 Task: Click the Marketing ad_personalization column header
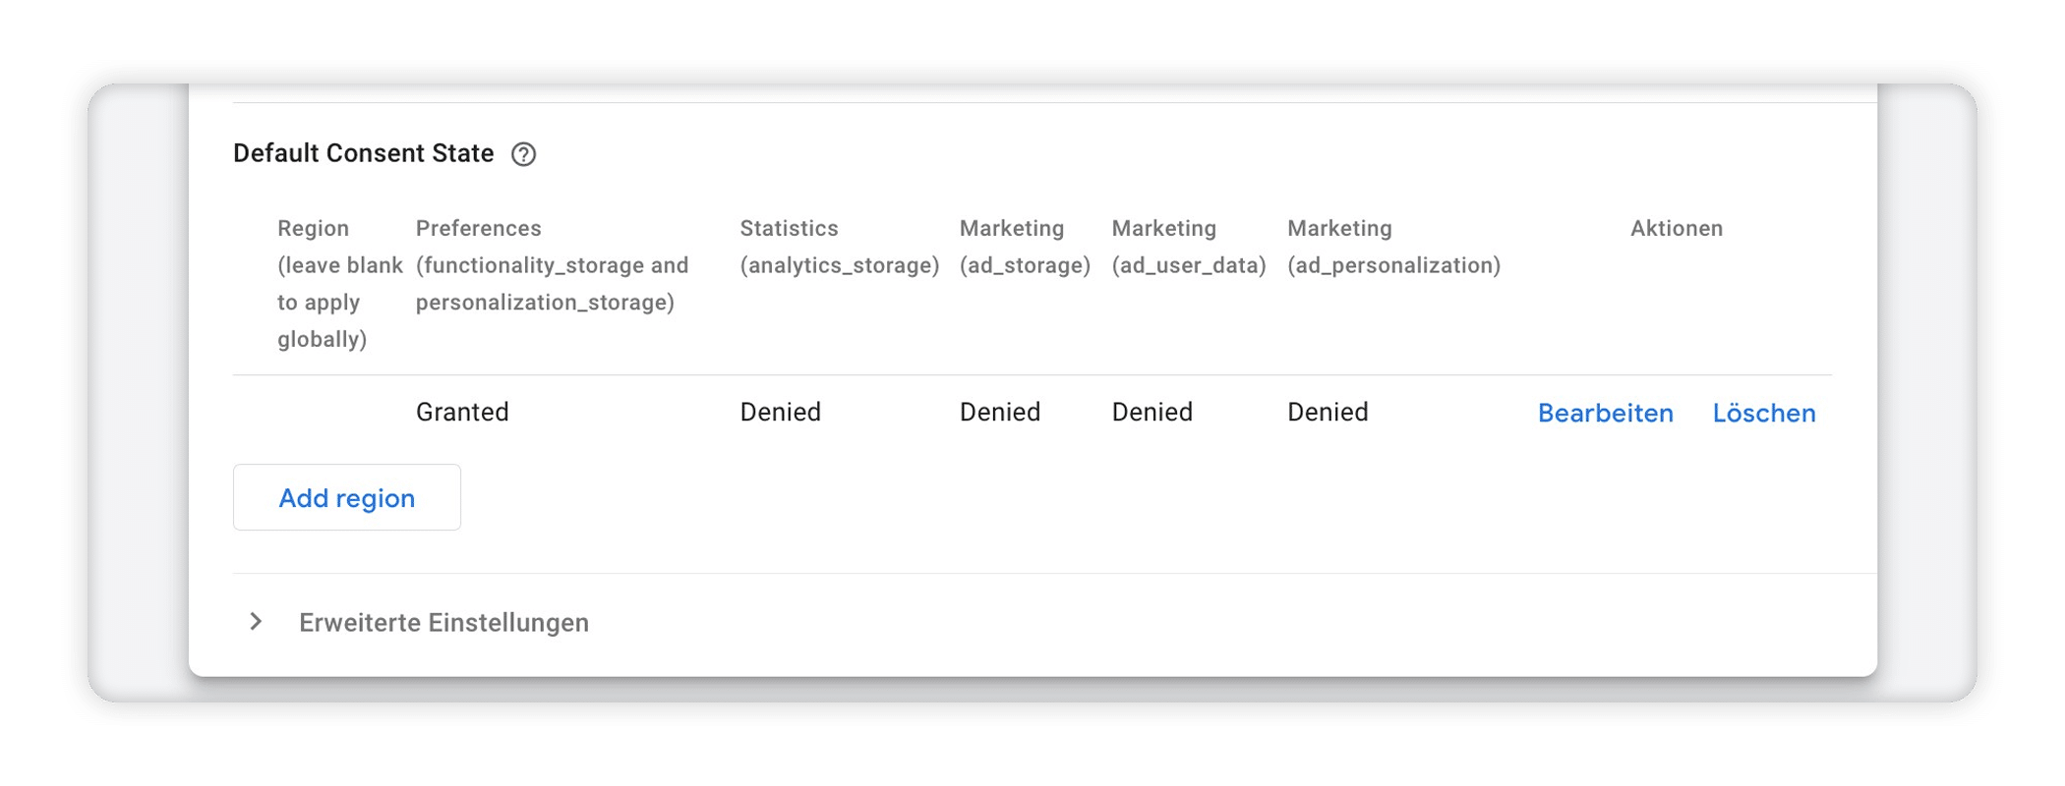coord(1393,247)
